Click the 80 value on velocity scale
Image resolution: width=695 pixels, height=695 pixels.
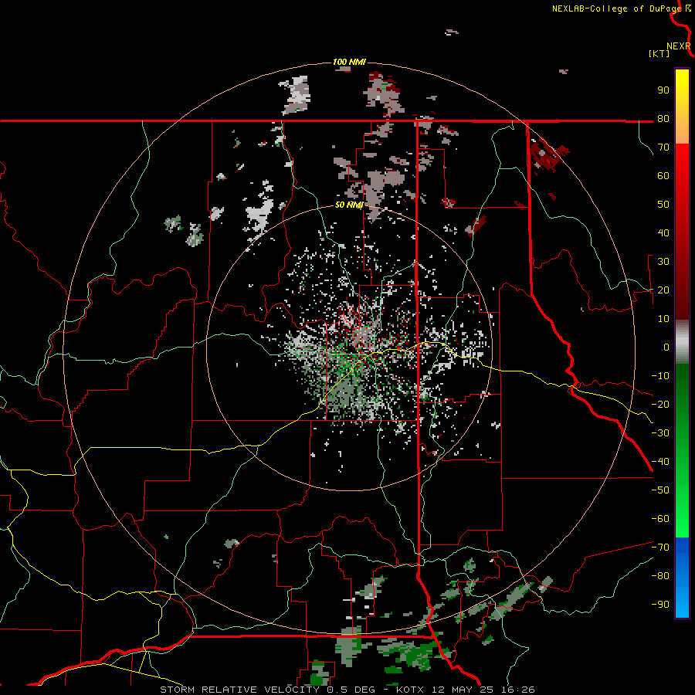tap(663, 118)
